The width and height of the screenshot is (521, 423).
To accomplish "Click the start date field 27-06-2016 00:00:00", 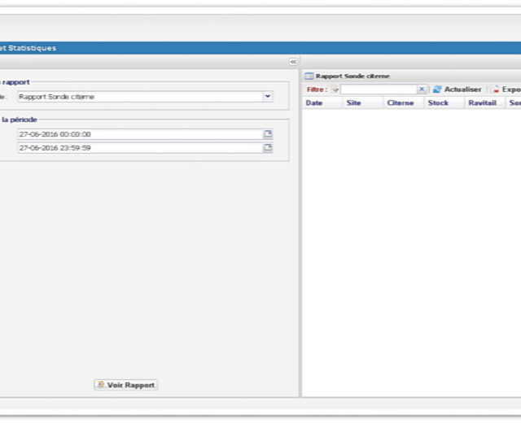I will click(138, 134).
